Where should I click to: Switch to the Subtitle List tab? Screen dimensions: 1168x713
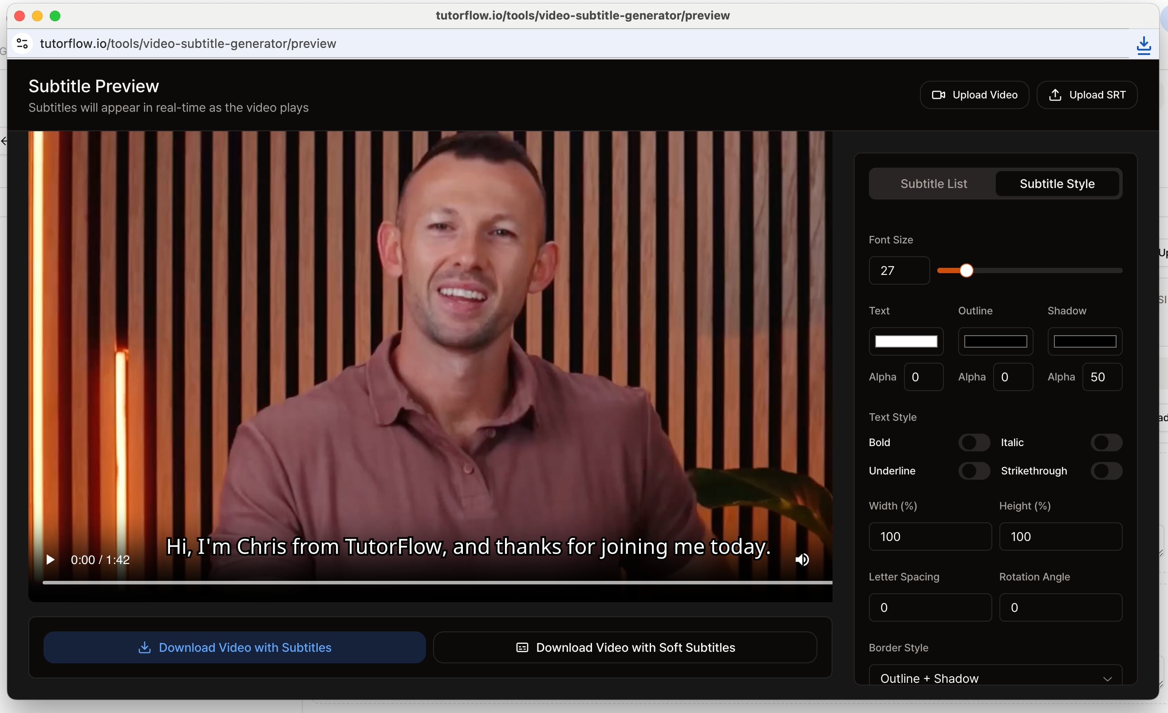tap(933, 184)
